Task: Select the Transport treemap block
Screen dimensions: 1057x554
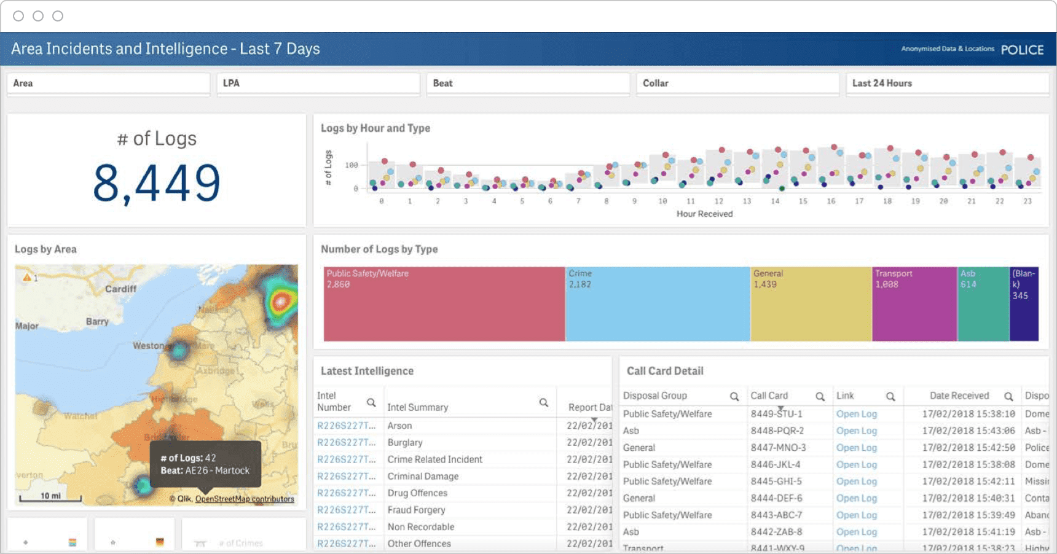Action: tap(915, 304)
